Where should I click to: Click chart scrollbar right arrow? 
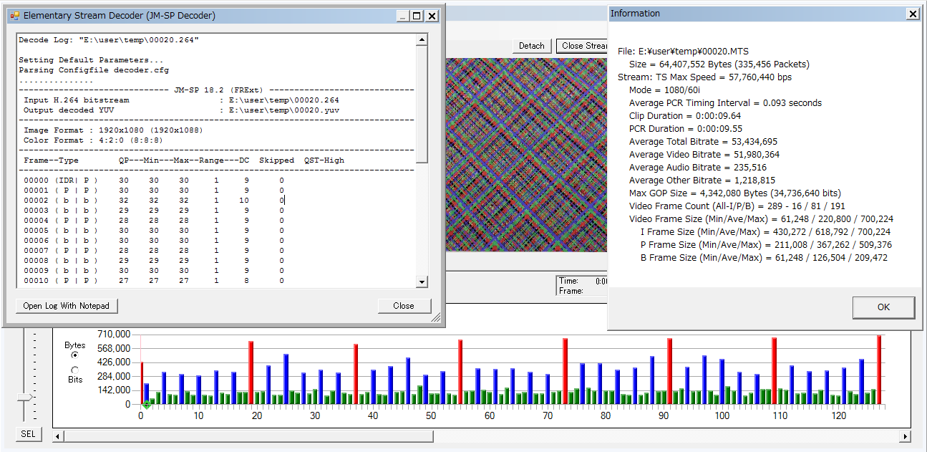point(905,436)
